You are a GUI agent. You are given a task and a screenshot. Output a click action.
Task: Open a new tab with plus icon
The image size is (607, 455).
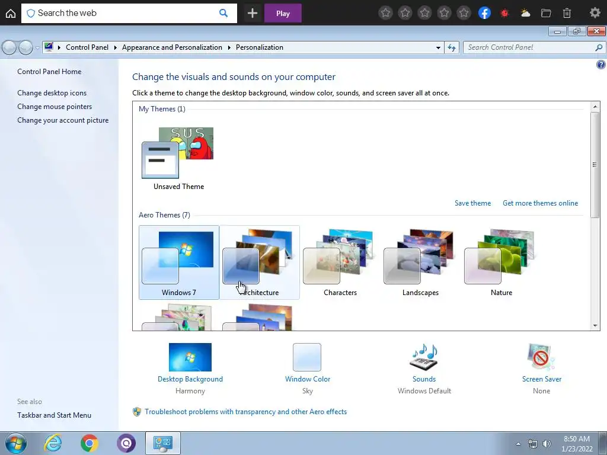coord(253,13)
